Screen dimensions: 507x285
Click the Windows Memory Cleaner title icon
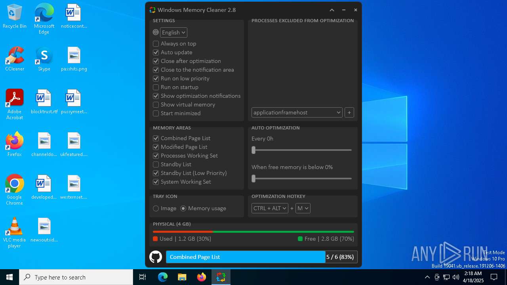coord(152,10)
